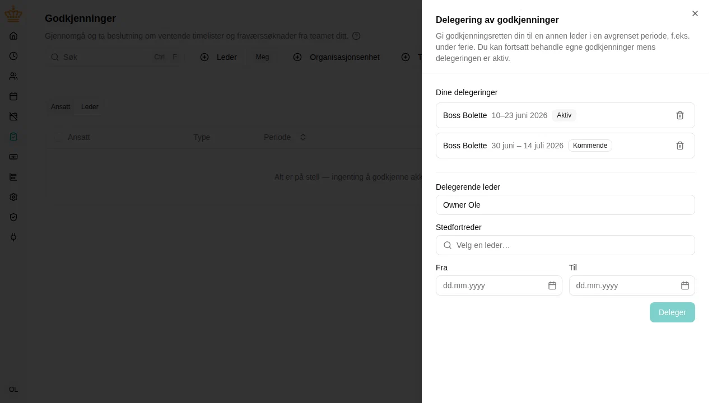Click the Til date input
The height and width of the screenshot is (403, 717).
[x=632, y=285]
